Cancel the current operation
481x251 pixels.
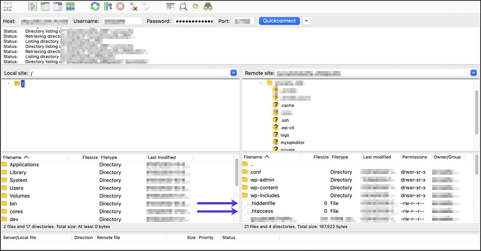pos(120,6)
